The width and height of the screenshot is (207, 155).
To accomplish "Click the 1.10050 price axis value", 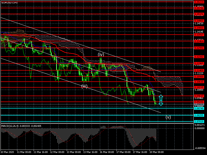I will (x=199, y=90).
